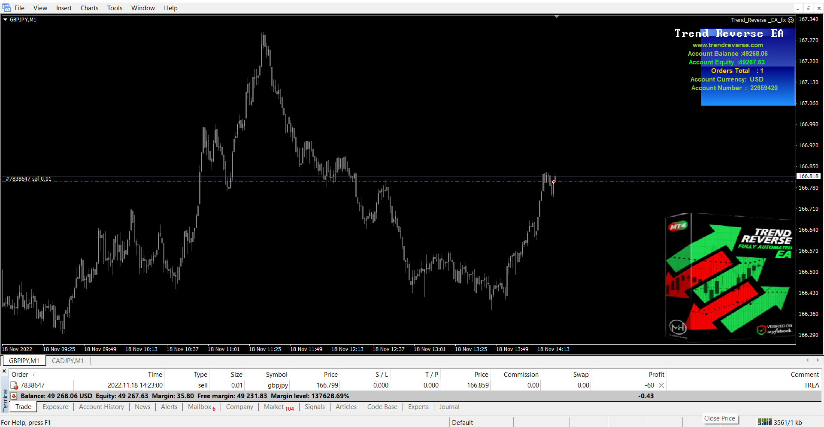
Task: Click the order ticket icon beside 7838647
Action: (x=14, y=385)
